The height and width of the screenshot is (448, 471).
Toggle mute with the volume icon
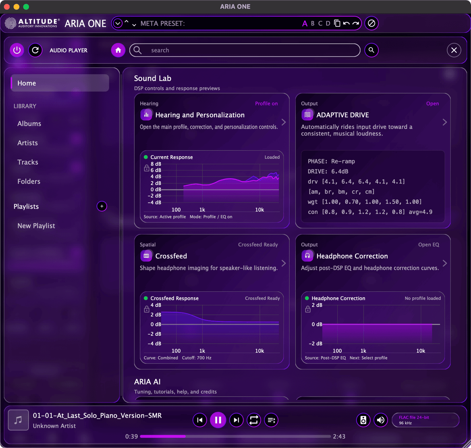[x=381, y=420]
